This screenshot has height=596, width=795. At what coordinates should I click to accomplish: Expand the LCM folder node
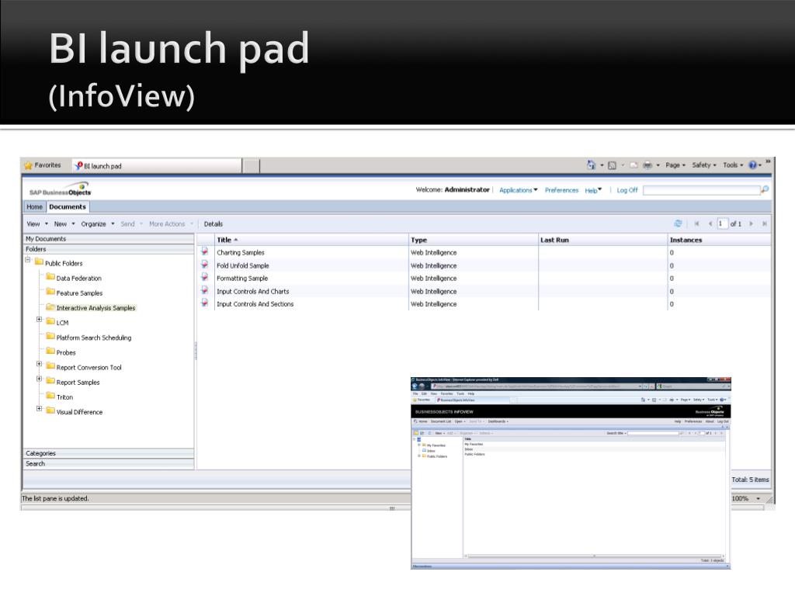pyautogui.click(x=39, y=319)
